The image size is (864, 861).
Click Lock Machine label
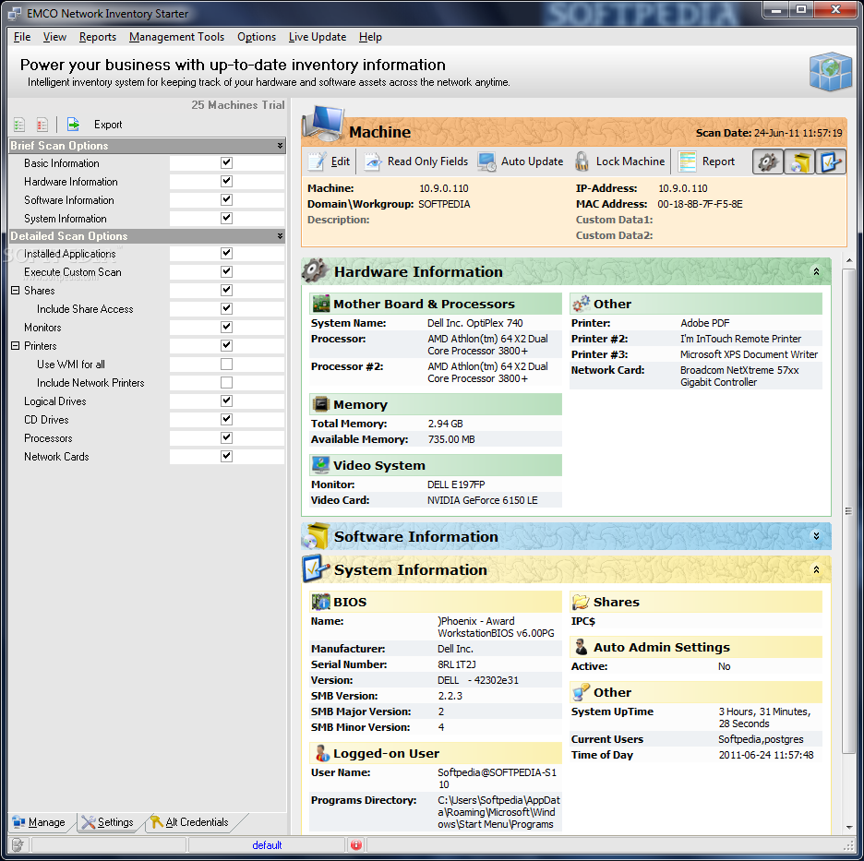click(630, 161)
